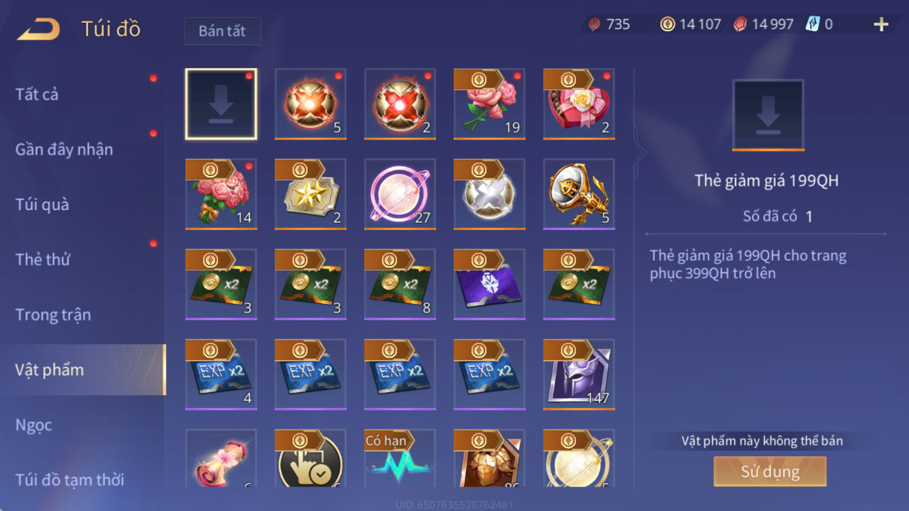Select the pink planet orb item

400,194
